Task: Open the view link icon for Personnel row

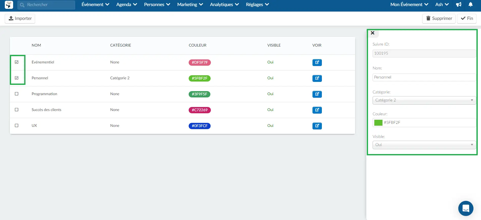Action: coord(317,78)
